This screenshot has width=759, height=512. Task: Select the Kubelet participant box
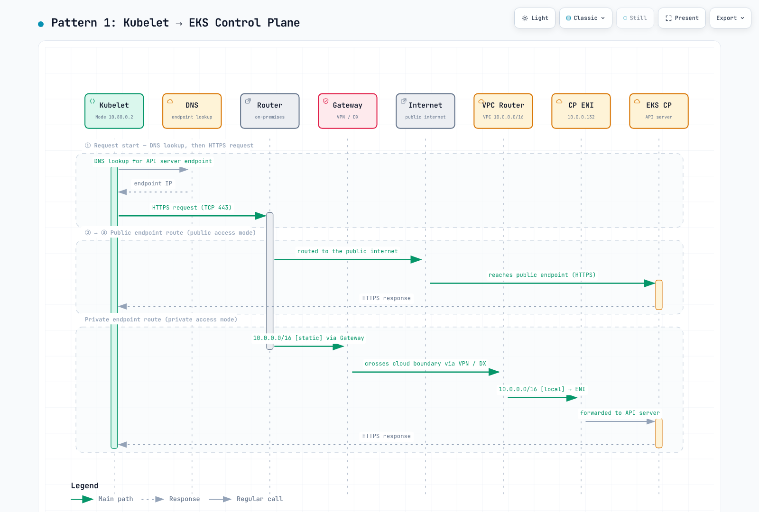coord(114,111)
